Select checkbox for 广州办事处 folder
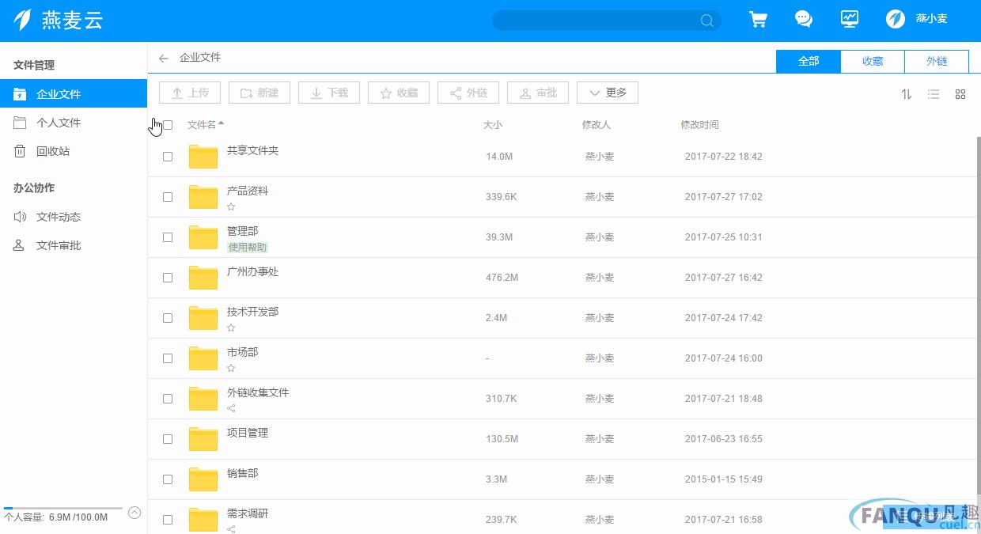 click(x=168, y=278)
